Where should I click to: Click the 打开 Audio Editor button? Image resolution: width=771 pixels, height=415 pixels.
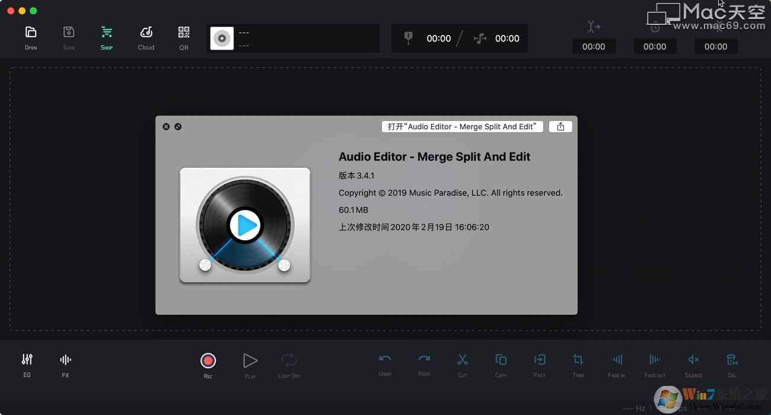tap(462, 126)
